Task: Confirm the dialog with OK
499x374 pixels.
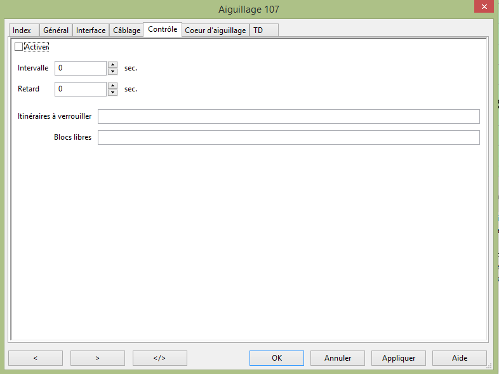Action: (277, 358)
